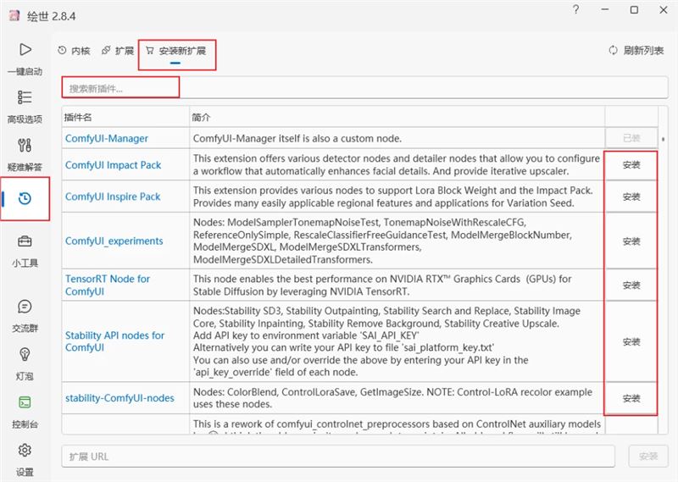Open ComfyUI_experiments link
Image resolution: width=678 pixels, height=482 pixels.
pos(114,241)
